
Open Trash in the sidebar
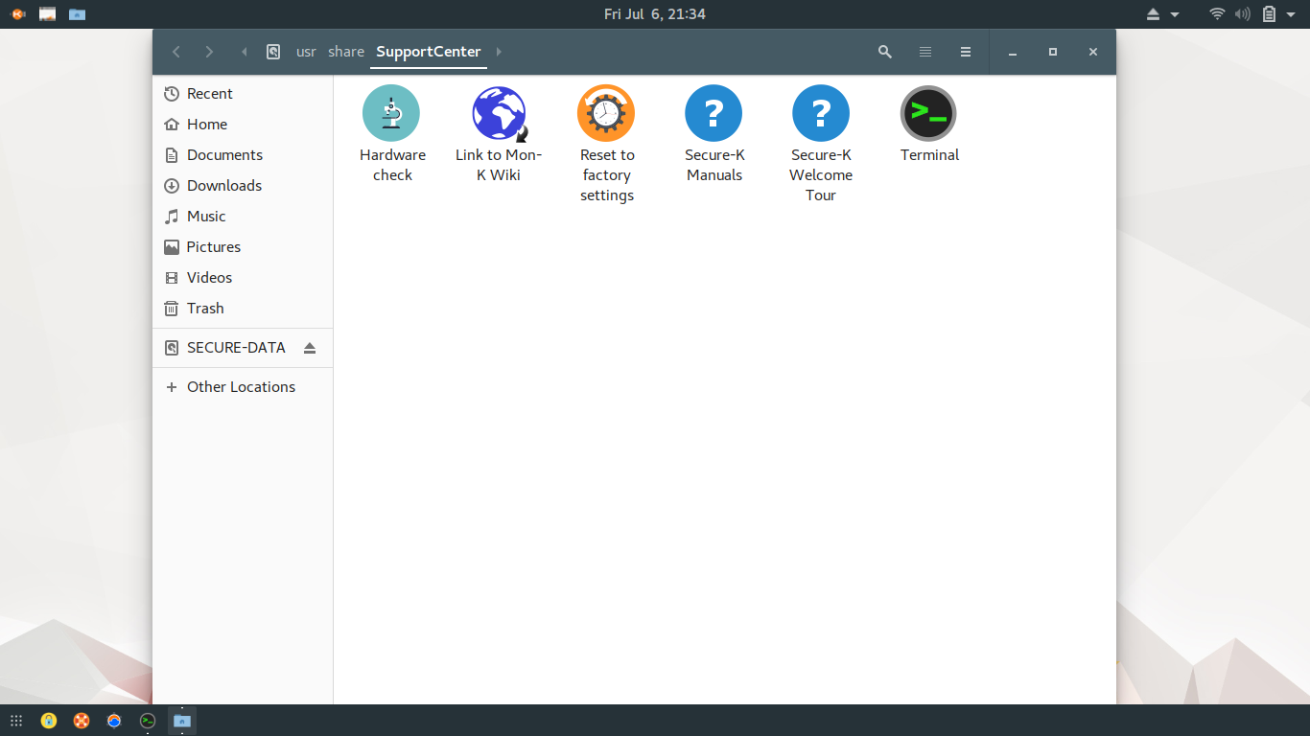point(243,309)
